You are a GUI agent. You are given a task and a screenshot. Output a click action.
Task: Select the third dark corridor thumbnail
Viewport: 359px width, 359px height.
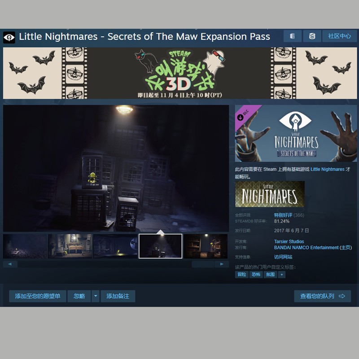[x=115, y=246]
